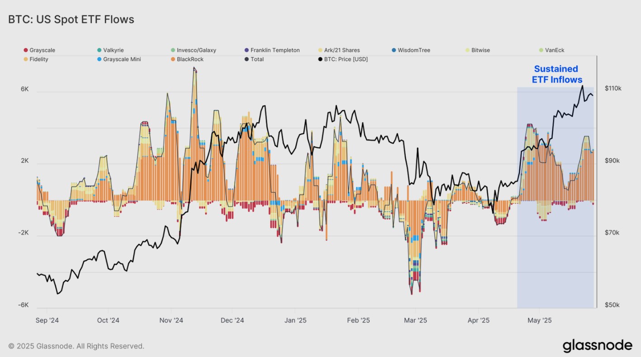Toggle the Bitwise legend entry
This screenshot has width=641, height=357.
tap(477, 50)
